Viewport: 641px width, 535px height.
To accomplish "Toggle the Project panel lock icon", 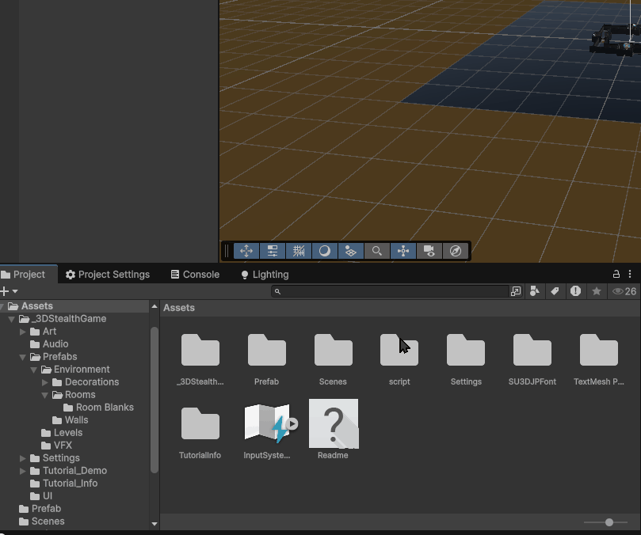I will point(616,274).
